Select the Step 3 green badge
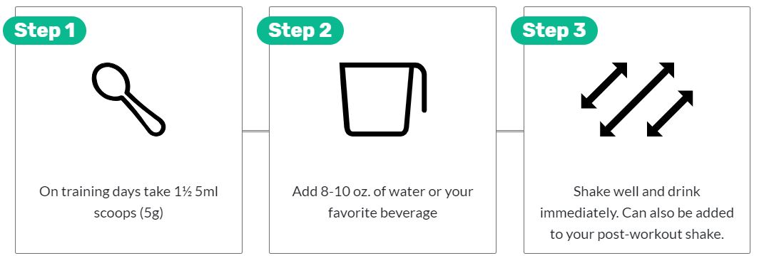 554,31
